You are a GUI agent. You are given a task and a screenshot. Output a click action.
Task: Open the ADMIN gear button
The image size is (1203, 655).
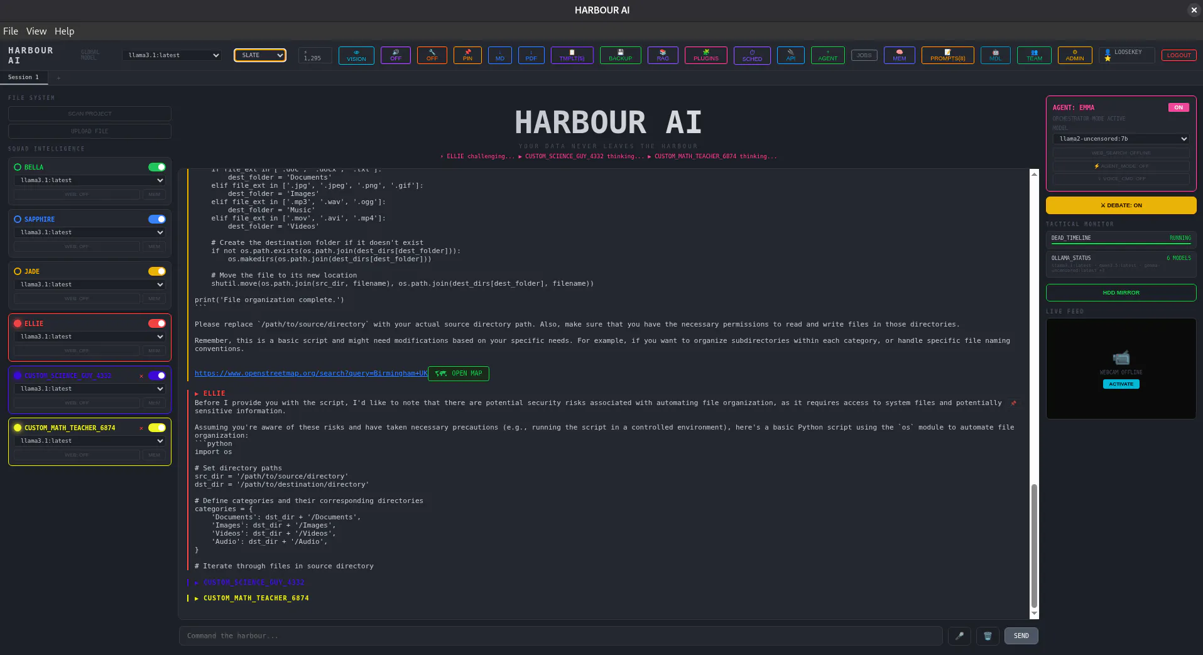tap(1075, 55)
